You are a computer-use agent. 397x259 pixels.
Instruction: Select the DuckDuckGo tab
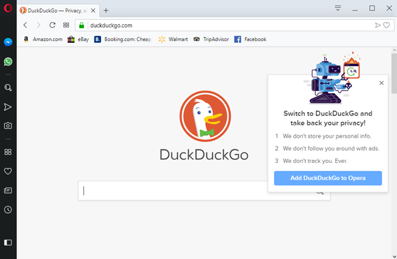(x=58, y=10)
